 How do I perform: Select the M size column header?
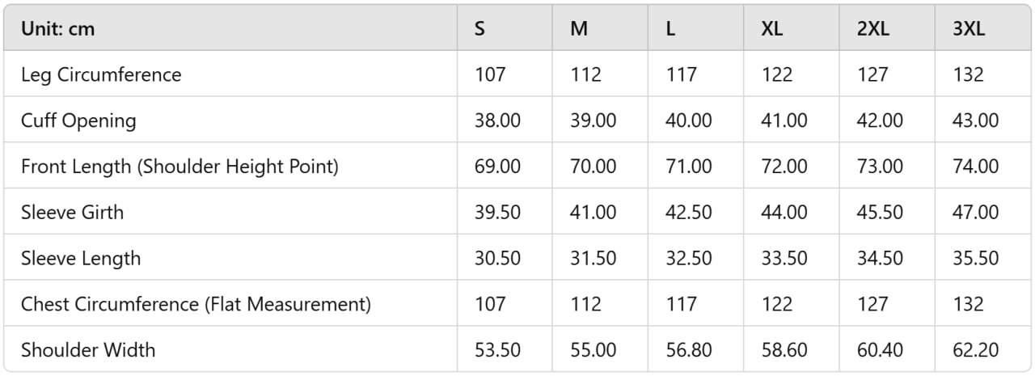579,29
